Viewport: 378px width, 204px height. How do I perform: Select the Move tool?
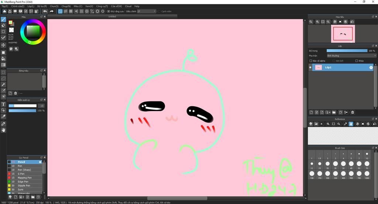point(3,45)
